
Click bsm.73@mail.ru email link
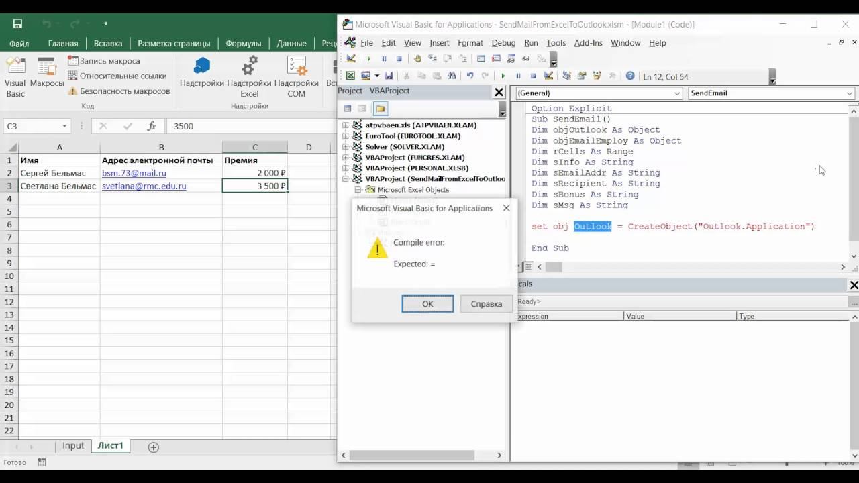134,173
